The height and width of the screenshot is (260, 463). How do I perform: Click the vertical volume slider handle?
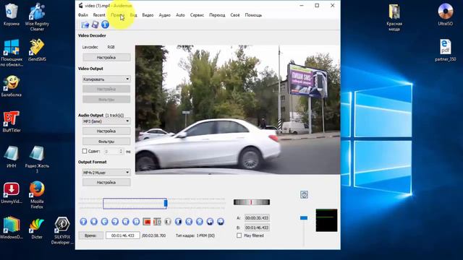[x=304, y=218]
